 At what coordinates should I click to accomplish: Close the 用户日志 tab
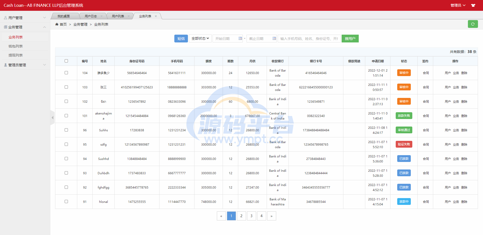102,16
